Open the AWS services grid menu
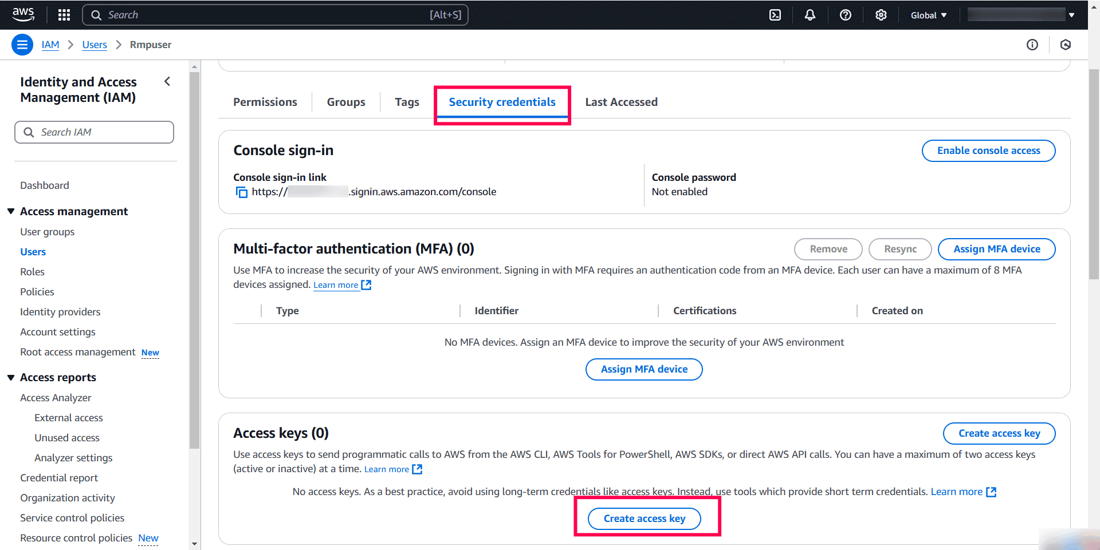 64,14
